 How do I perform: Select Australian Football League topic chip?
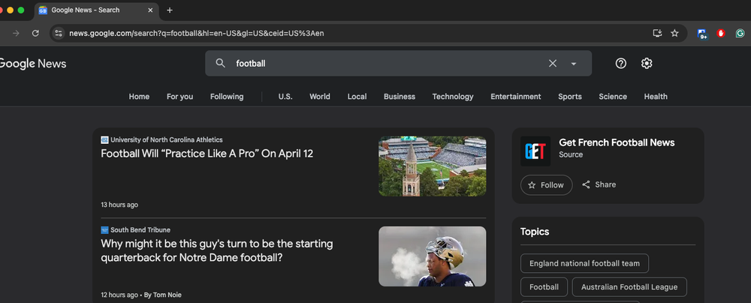[629, 287]
